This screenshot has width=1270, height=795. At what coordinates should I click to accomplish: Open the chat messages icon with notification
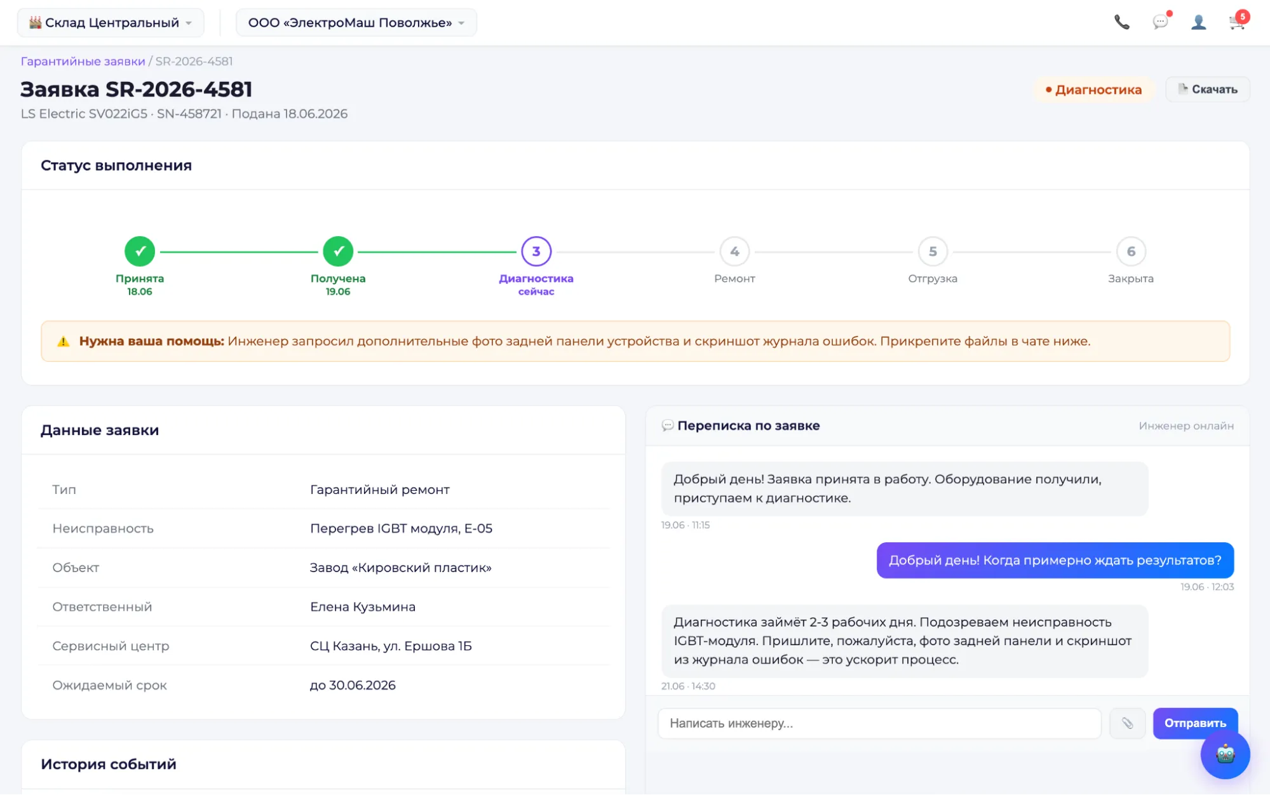(1161, 22)
